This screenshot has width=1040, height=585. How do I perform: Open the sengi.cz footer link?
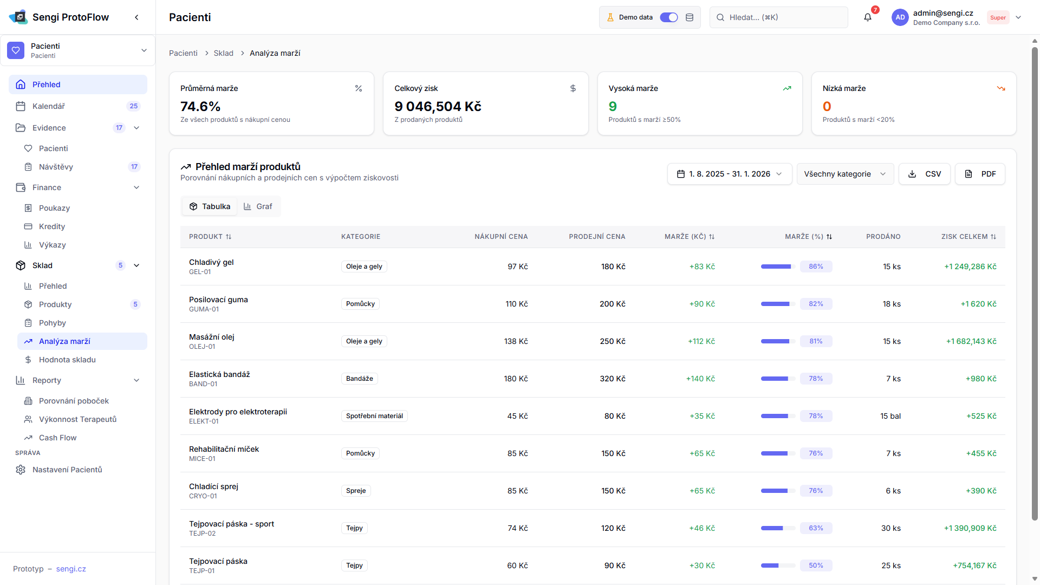(71, 569)
